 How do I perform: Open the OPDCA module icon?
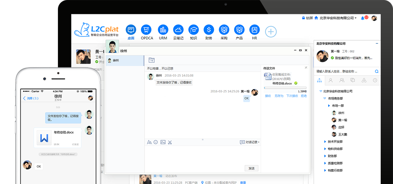(x=147, y=30)
